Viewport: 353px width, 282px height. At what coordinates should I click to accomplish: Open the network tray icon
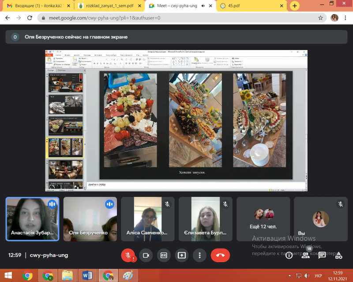click(x=299, y=275)
